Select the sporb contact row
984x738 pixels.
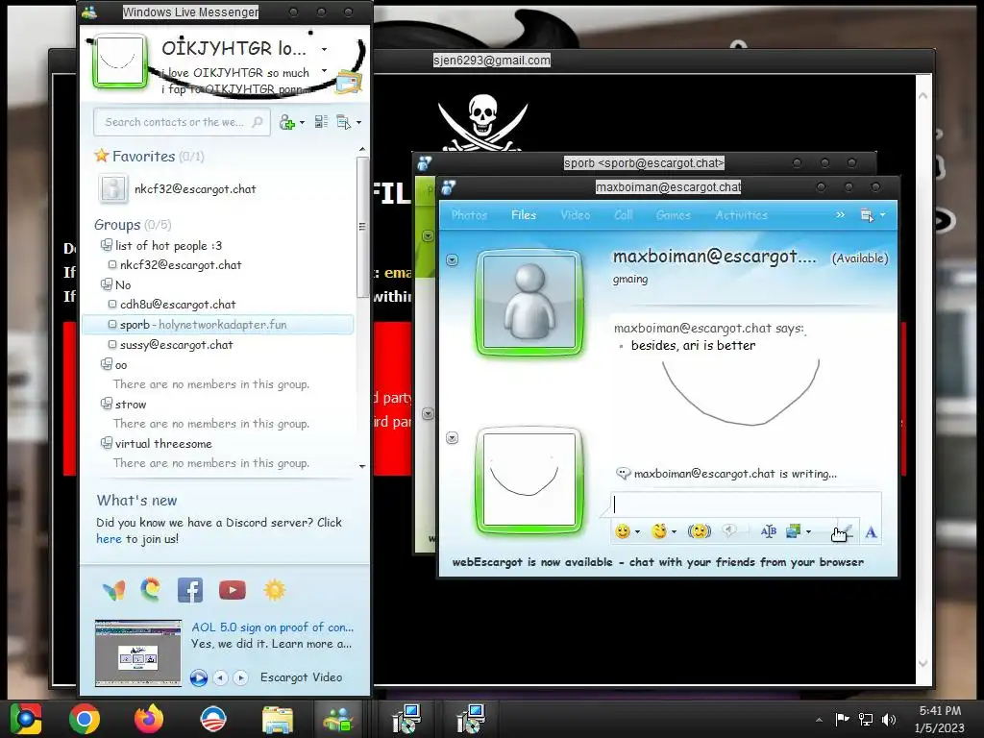(217, 325)
